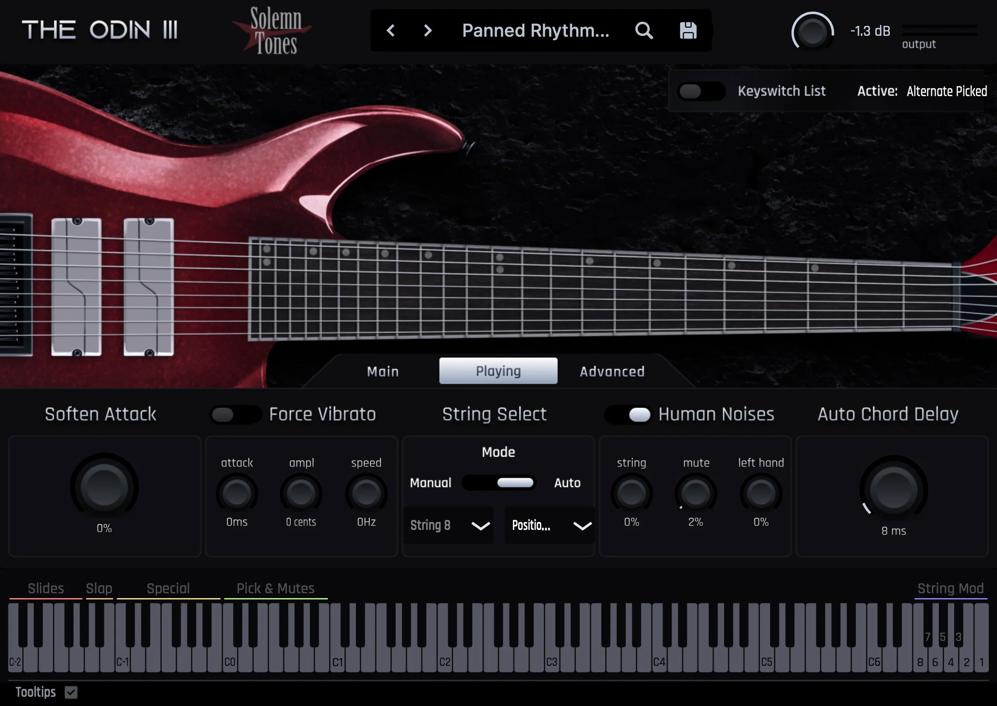Uncheck the Tooltips checkbox
This screenshot has height=706, width=997.
click(x=71, y=692)
